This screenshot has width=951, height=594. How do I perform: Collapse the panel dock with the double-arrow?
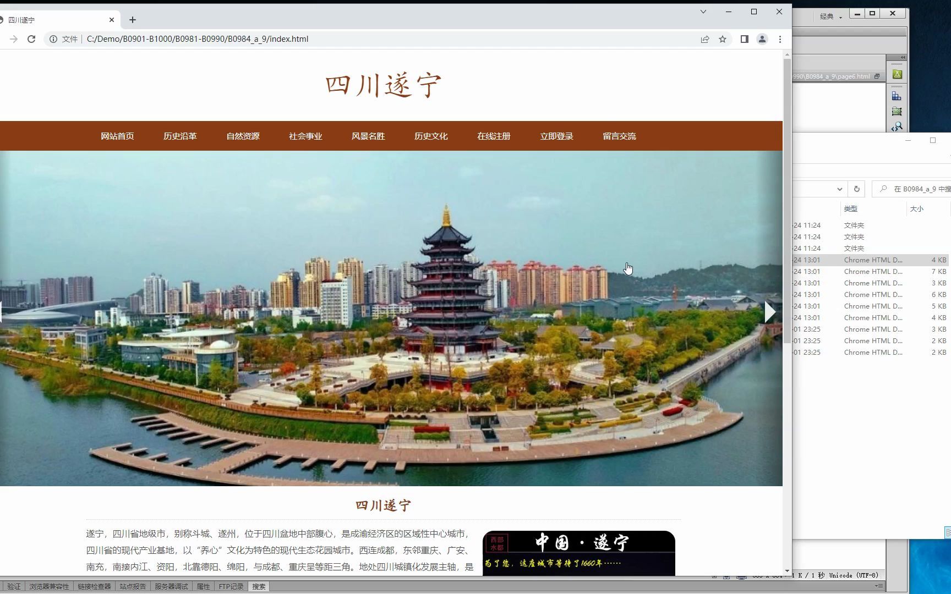point(903,57)
